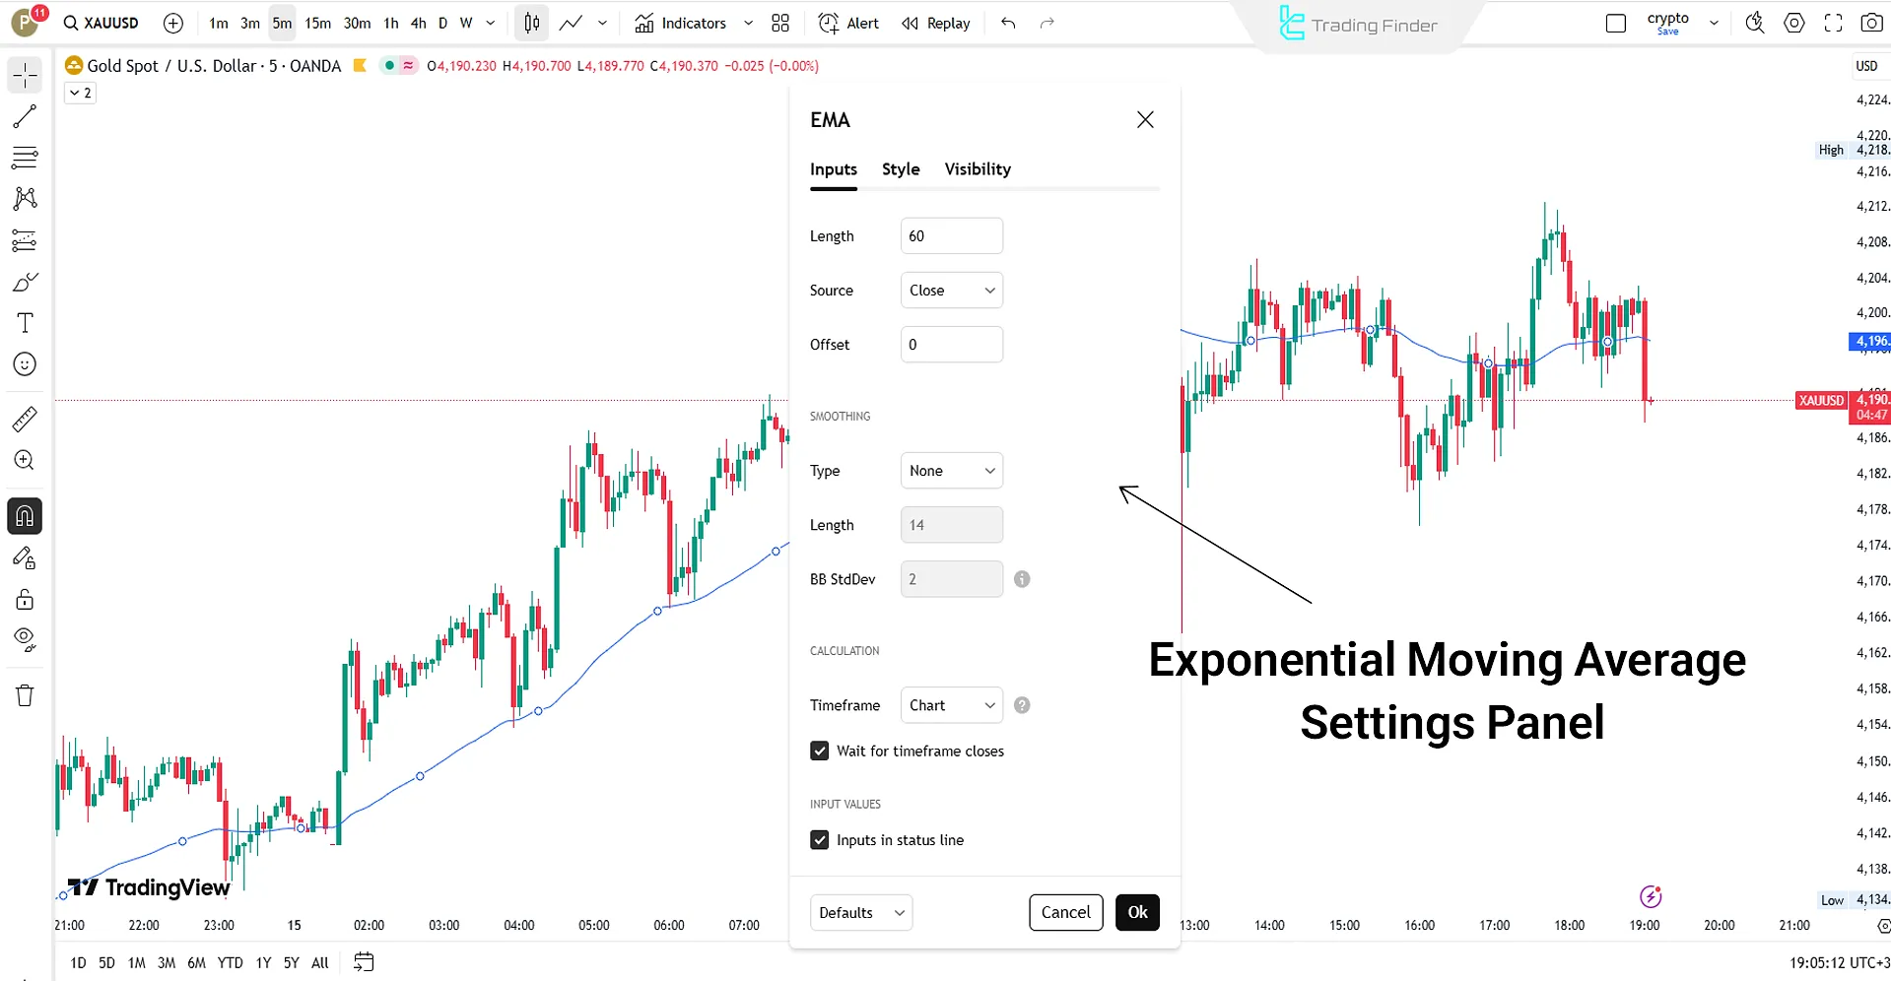Disable Inputs in status line
This screenshot has height=981, width=1891.
819,839
